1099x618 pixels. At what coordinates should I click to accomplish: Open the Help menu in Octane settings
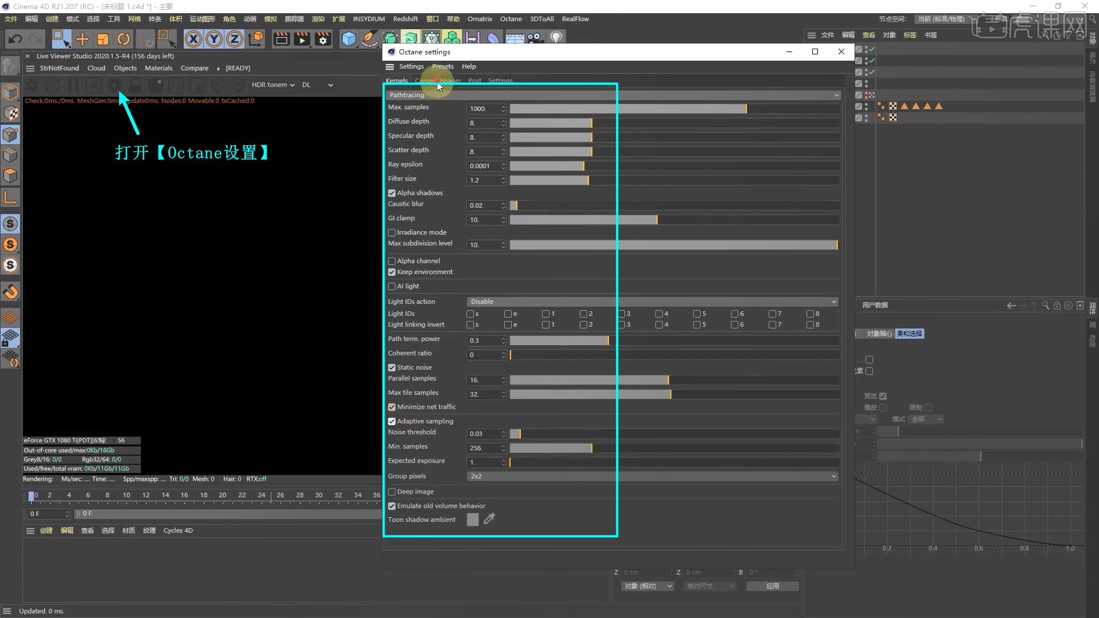click(x=469, y=66)
